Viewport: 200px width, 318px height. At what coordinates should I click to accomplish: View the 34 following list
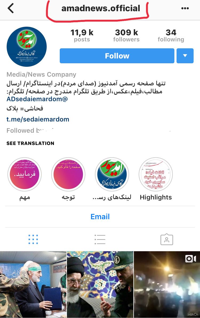171,35
